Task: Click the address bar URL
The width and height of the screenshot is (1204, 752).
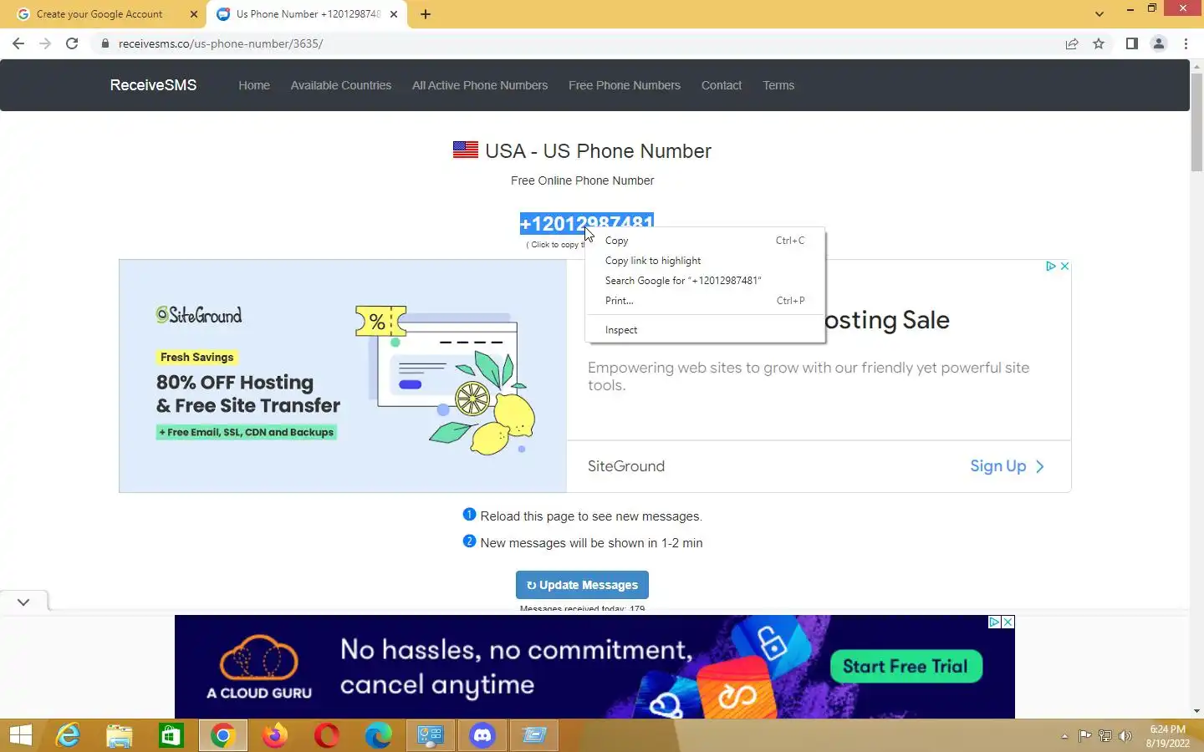Action: point(221,43)
